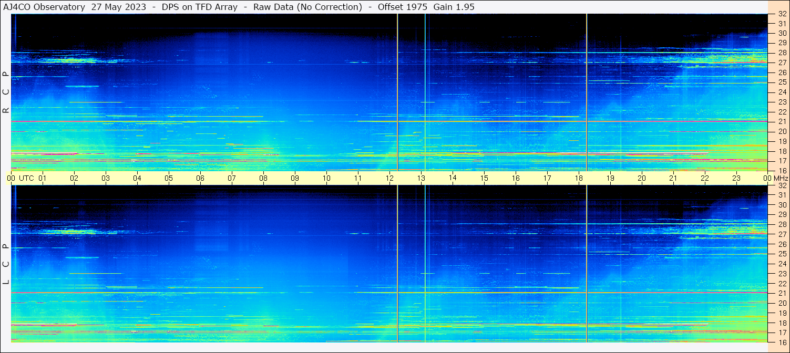Viewport: 790px width, 353px height.
Task: Click the "10" hour label on time axis
Action: tap(326, 178)
